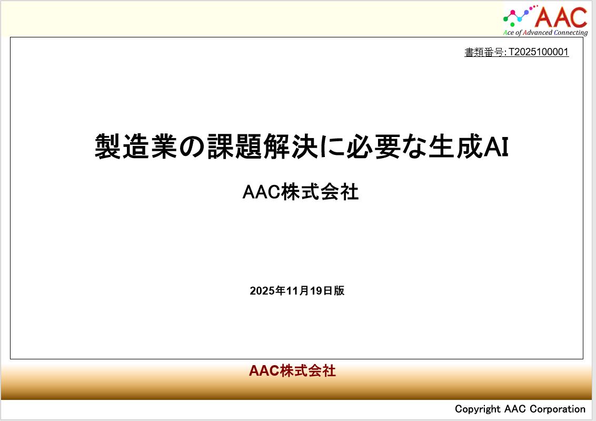Click the cyan dot in the logo graphic
596x421 pixels.
coord(519,18)
